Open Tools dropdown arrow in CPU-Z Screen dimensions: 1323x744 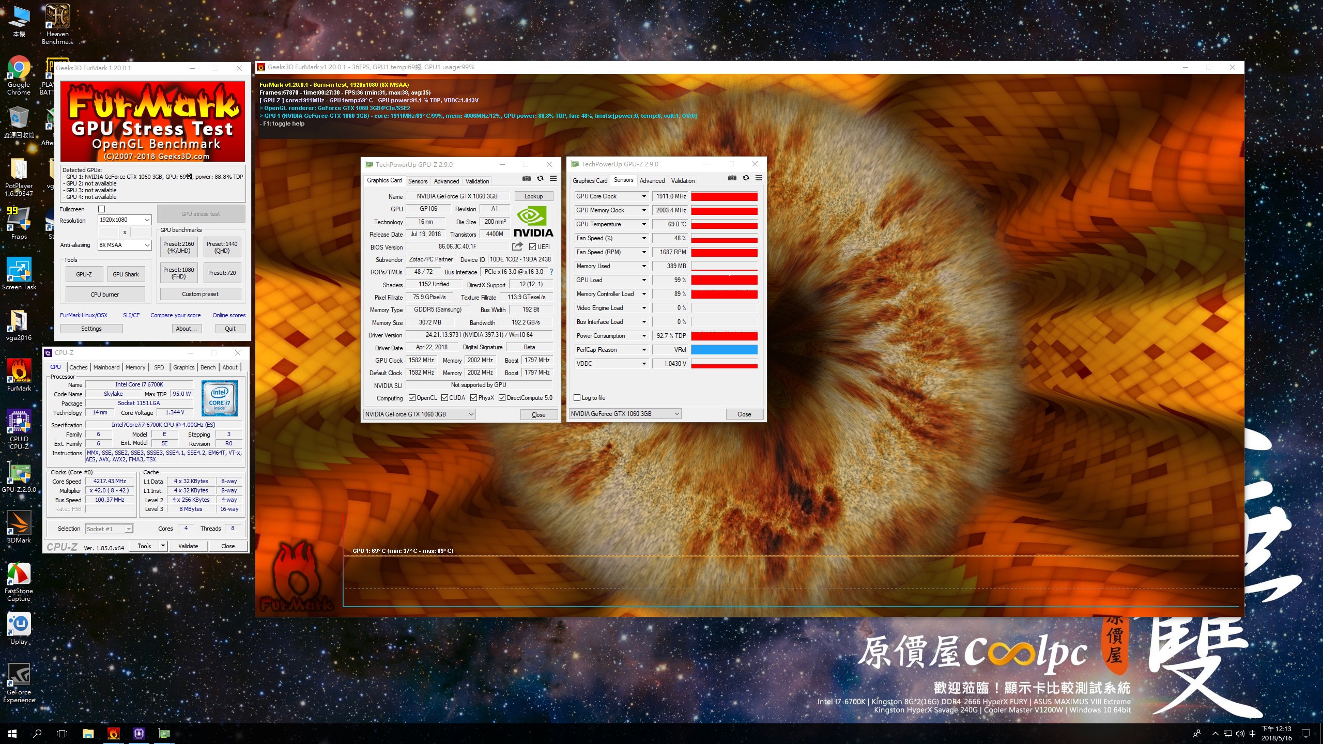pos(163,546)
